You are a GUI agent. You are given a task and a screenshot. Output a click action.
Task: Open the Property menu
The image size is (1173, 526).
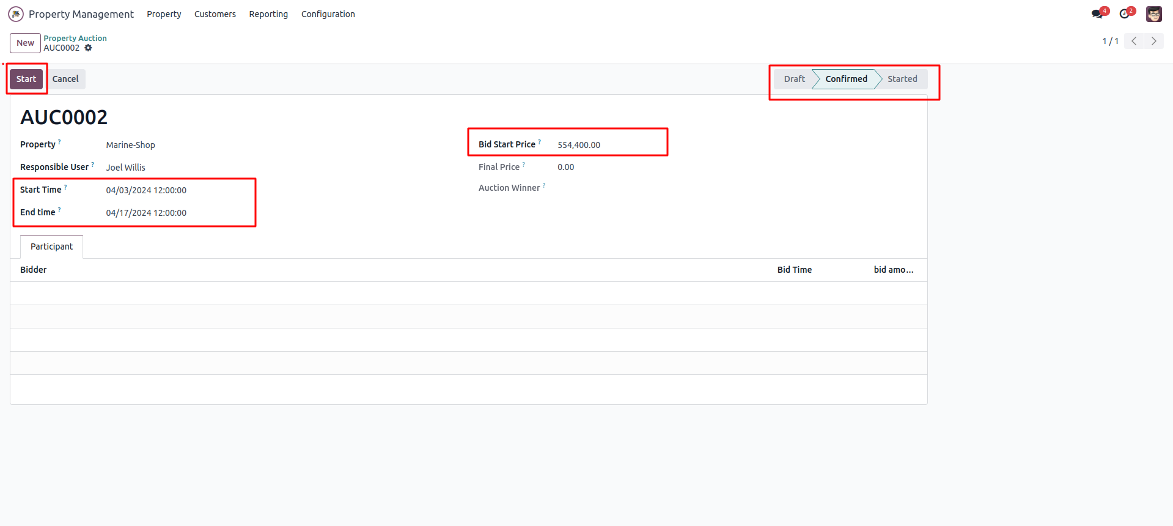[x=164, y=14]
